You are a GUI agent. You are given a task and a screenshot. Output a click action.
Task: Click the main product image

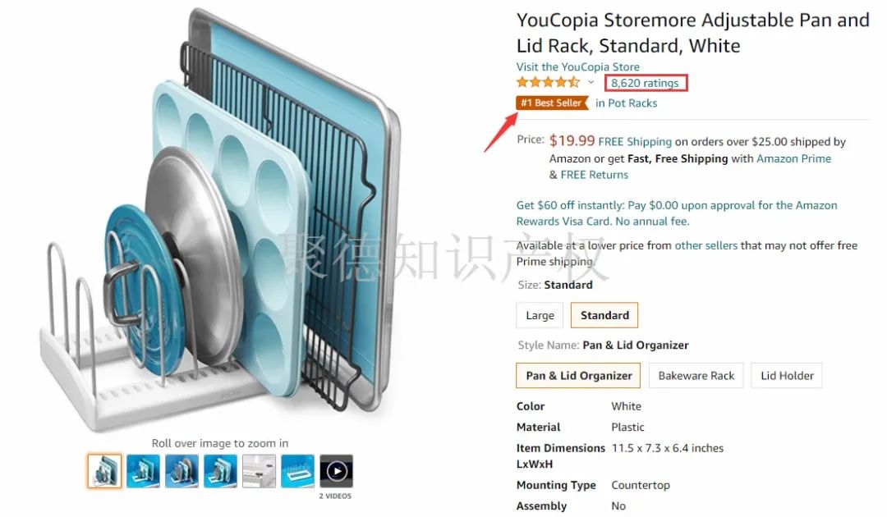(221, 221)
